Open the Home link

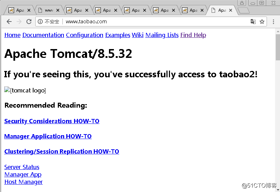coord(12,35)
